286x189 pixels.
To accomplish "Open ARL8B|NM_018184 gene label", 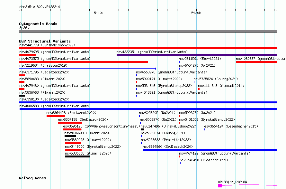I will pyautogui.click(x=232, y=182).
